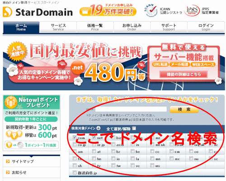The height and width of the screenshot is (181, 226).
Task: Click the 19万件突破 crown badge
Action: pos(108,10)
